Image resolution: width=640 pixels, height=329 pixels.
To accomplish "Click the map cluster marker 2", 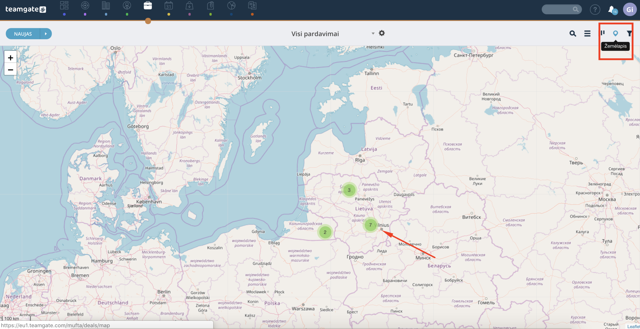I will click(325, 232).
